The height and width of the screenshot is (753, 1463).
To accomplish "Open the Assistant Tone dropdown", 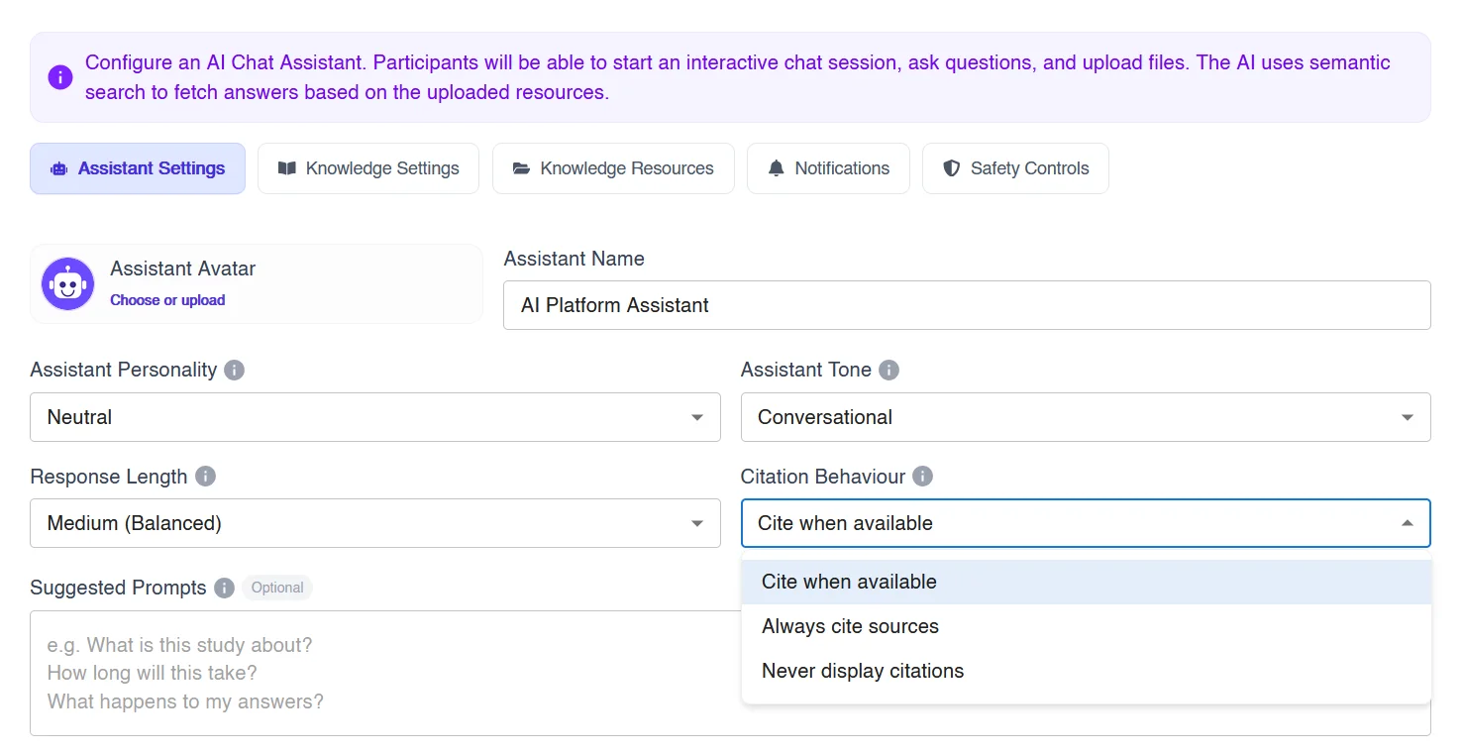I will pos(1086,417).
